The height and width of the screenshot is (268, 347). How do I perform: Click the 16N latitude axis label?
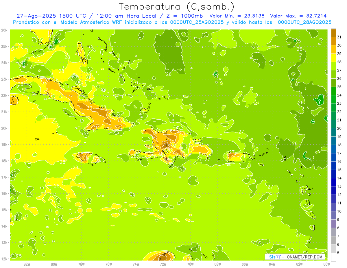tap(4, 193)
